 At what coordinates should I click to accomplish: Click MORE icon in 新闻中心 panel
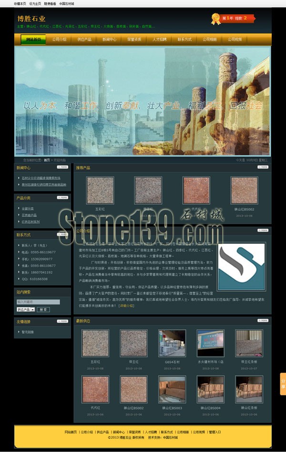coord(62,167)
